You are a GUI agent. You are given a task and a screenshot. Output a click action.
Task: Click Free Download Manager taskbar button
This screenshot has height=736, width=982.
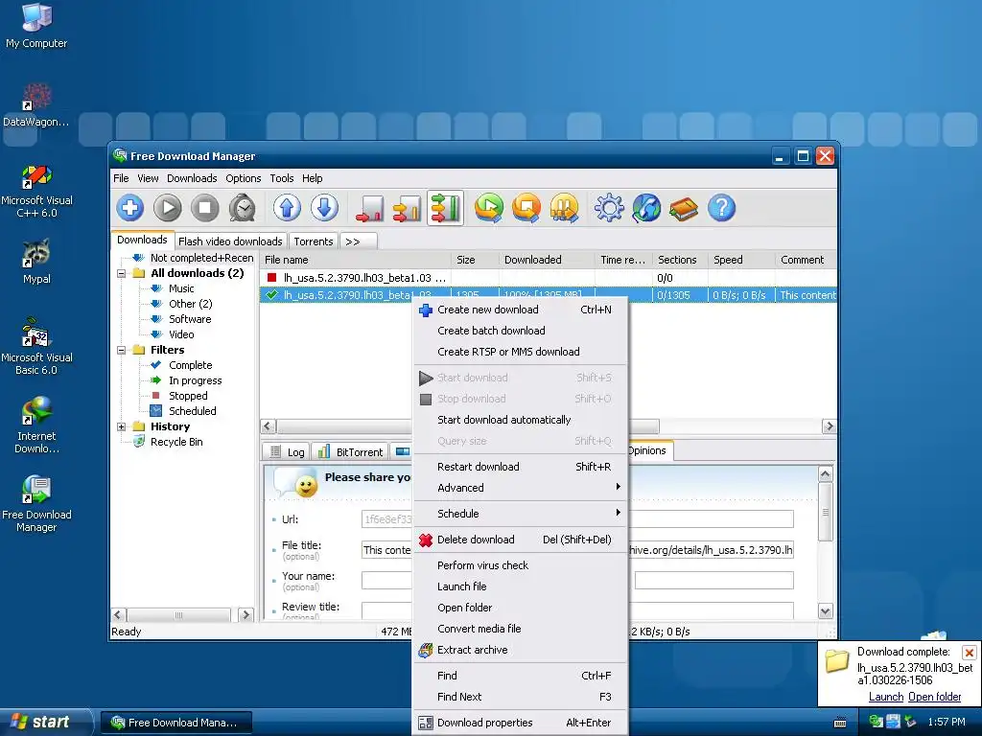(x=176, y=723)
